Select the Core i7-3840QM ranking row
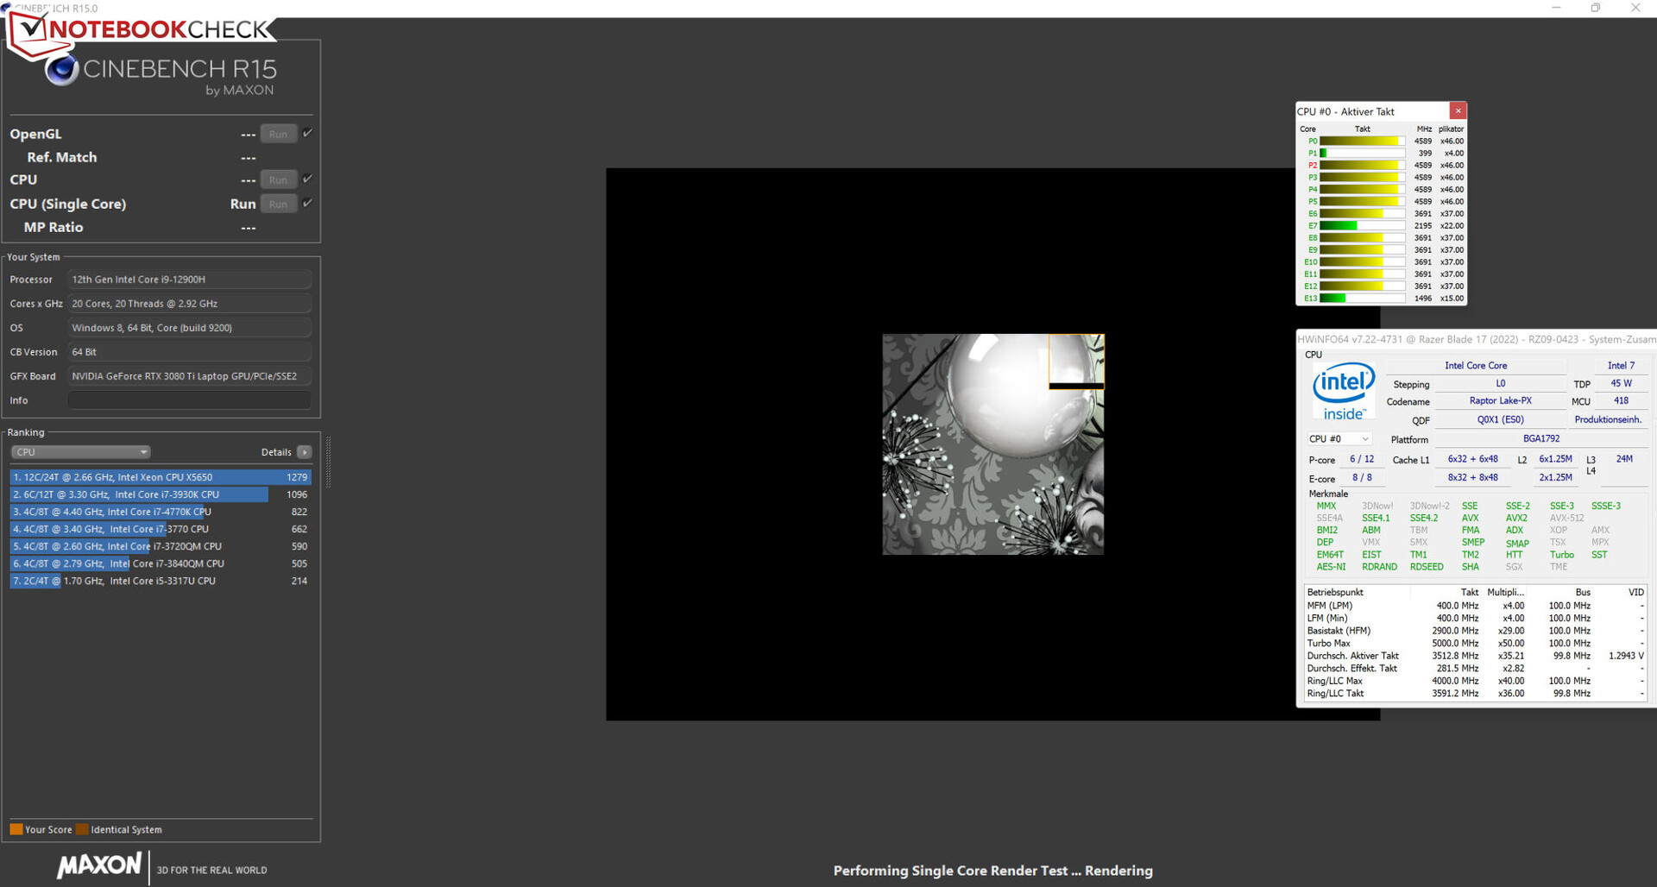Screen dimensions: 1657x887 pos(161,563)
